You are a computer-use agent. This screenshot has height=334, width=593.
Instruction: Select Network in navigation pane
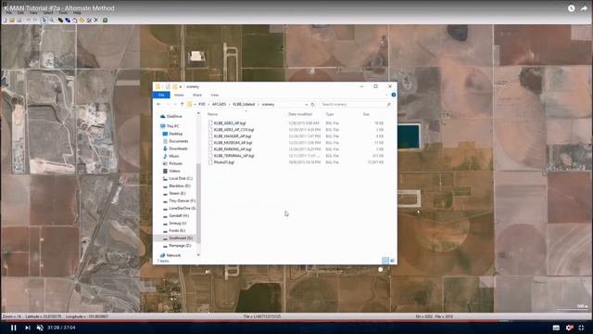[x=173, y=256]
